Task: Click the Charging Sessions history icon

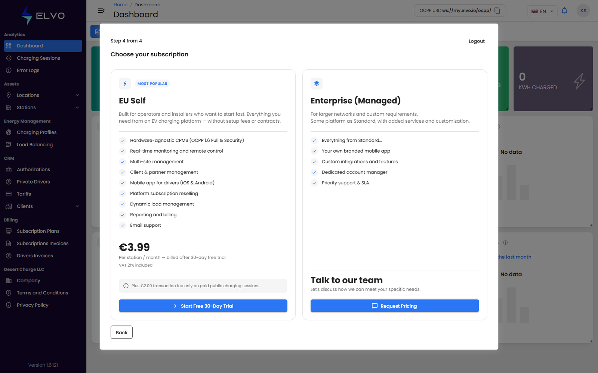Action: click(x=9, y=58)
